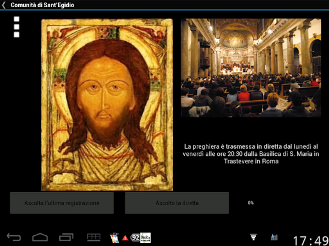Open the recent apps switcher
This screenshot has width=329, height=246.
[x=66, y=237]
